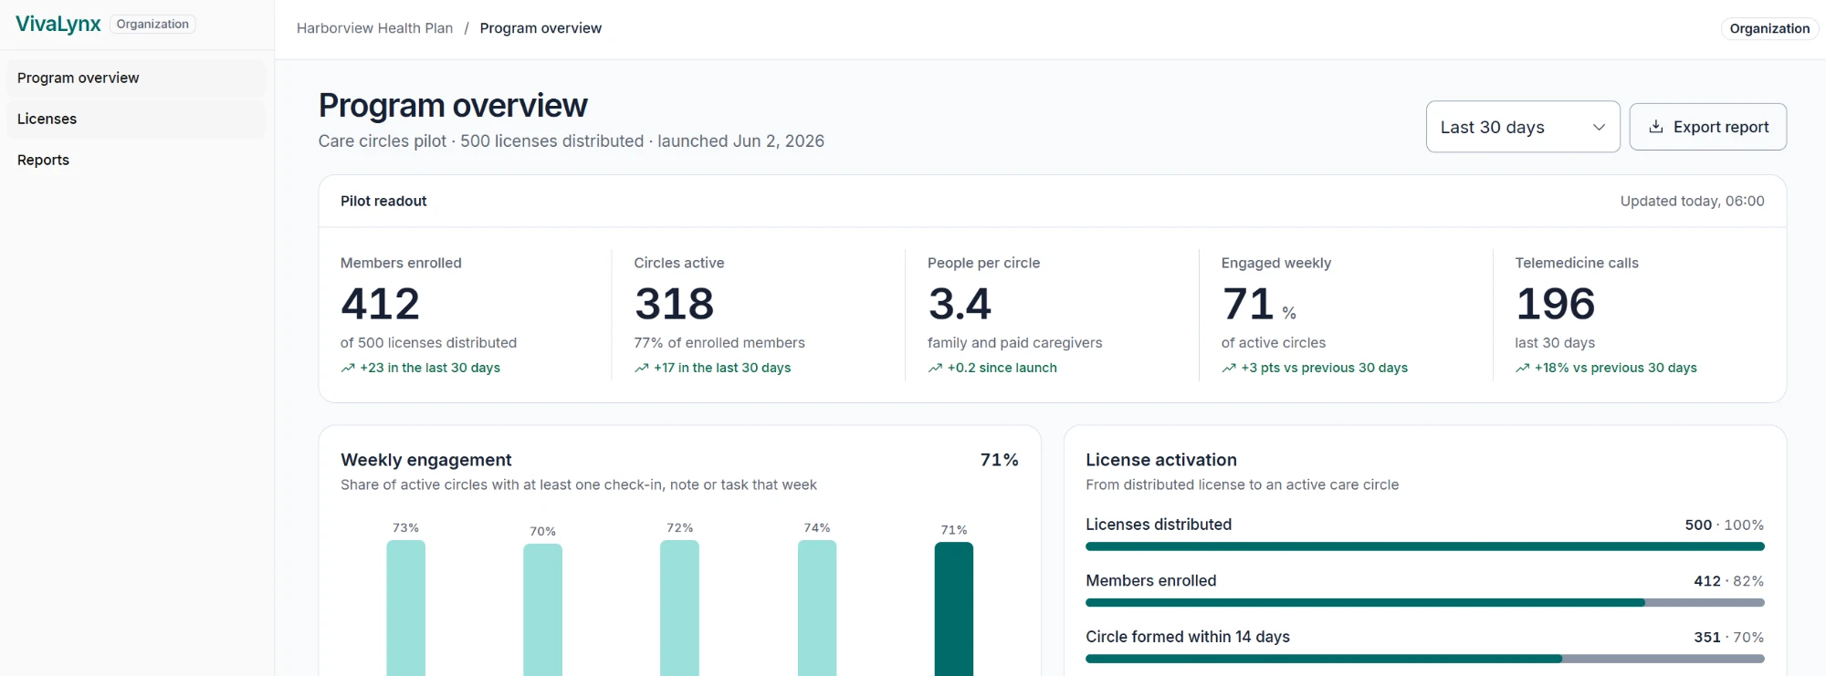The height and width of the screenshot is (676, 1826).
Task: Click the '351 · 70%' circle formed value
Action: tap(1728, 638)
